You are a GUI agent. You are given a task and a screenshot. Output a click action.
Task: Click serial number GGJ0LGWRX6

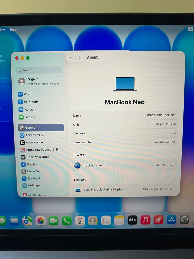[165, 142]
